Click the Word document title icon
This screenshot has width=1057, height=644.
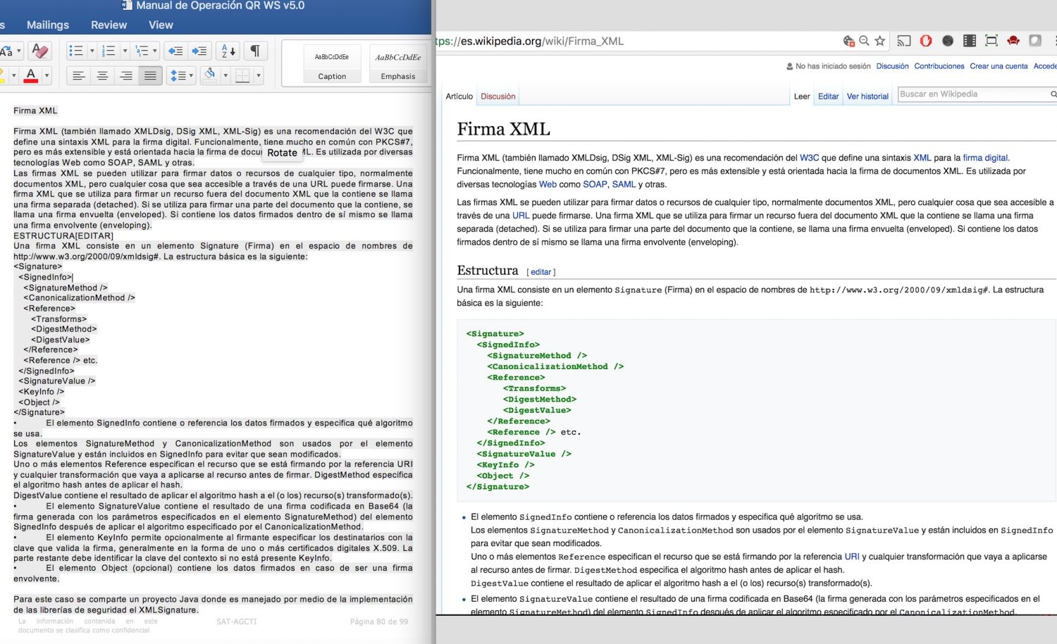click(127, 6)
